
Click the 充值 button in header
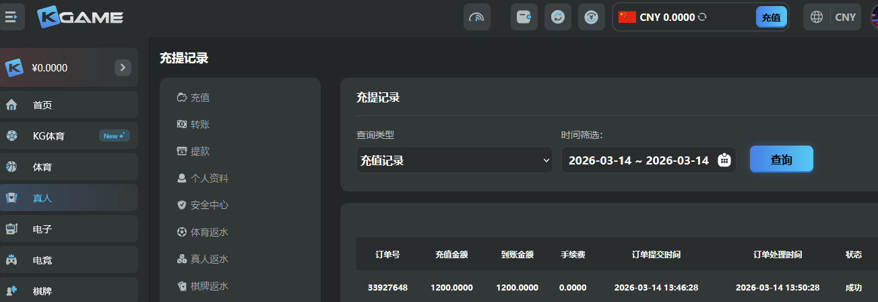(x=771, y=18)
